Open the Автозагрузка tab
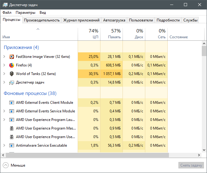Viewport: 207px width, 173px height. [114, 20]
